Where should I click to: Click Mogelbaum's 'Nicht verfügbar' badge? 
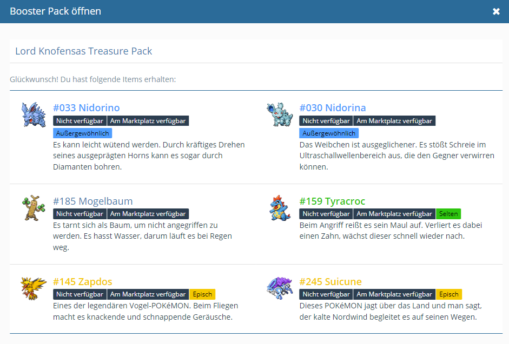pyautogui.click(x=80, y=214)
